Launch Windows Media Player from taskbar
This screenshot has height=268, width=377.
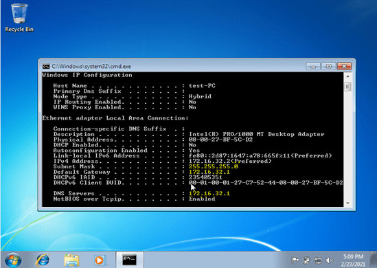click(100, 260)
